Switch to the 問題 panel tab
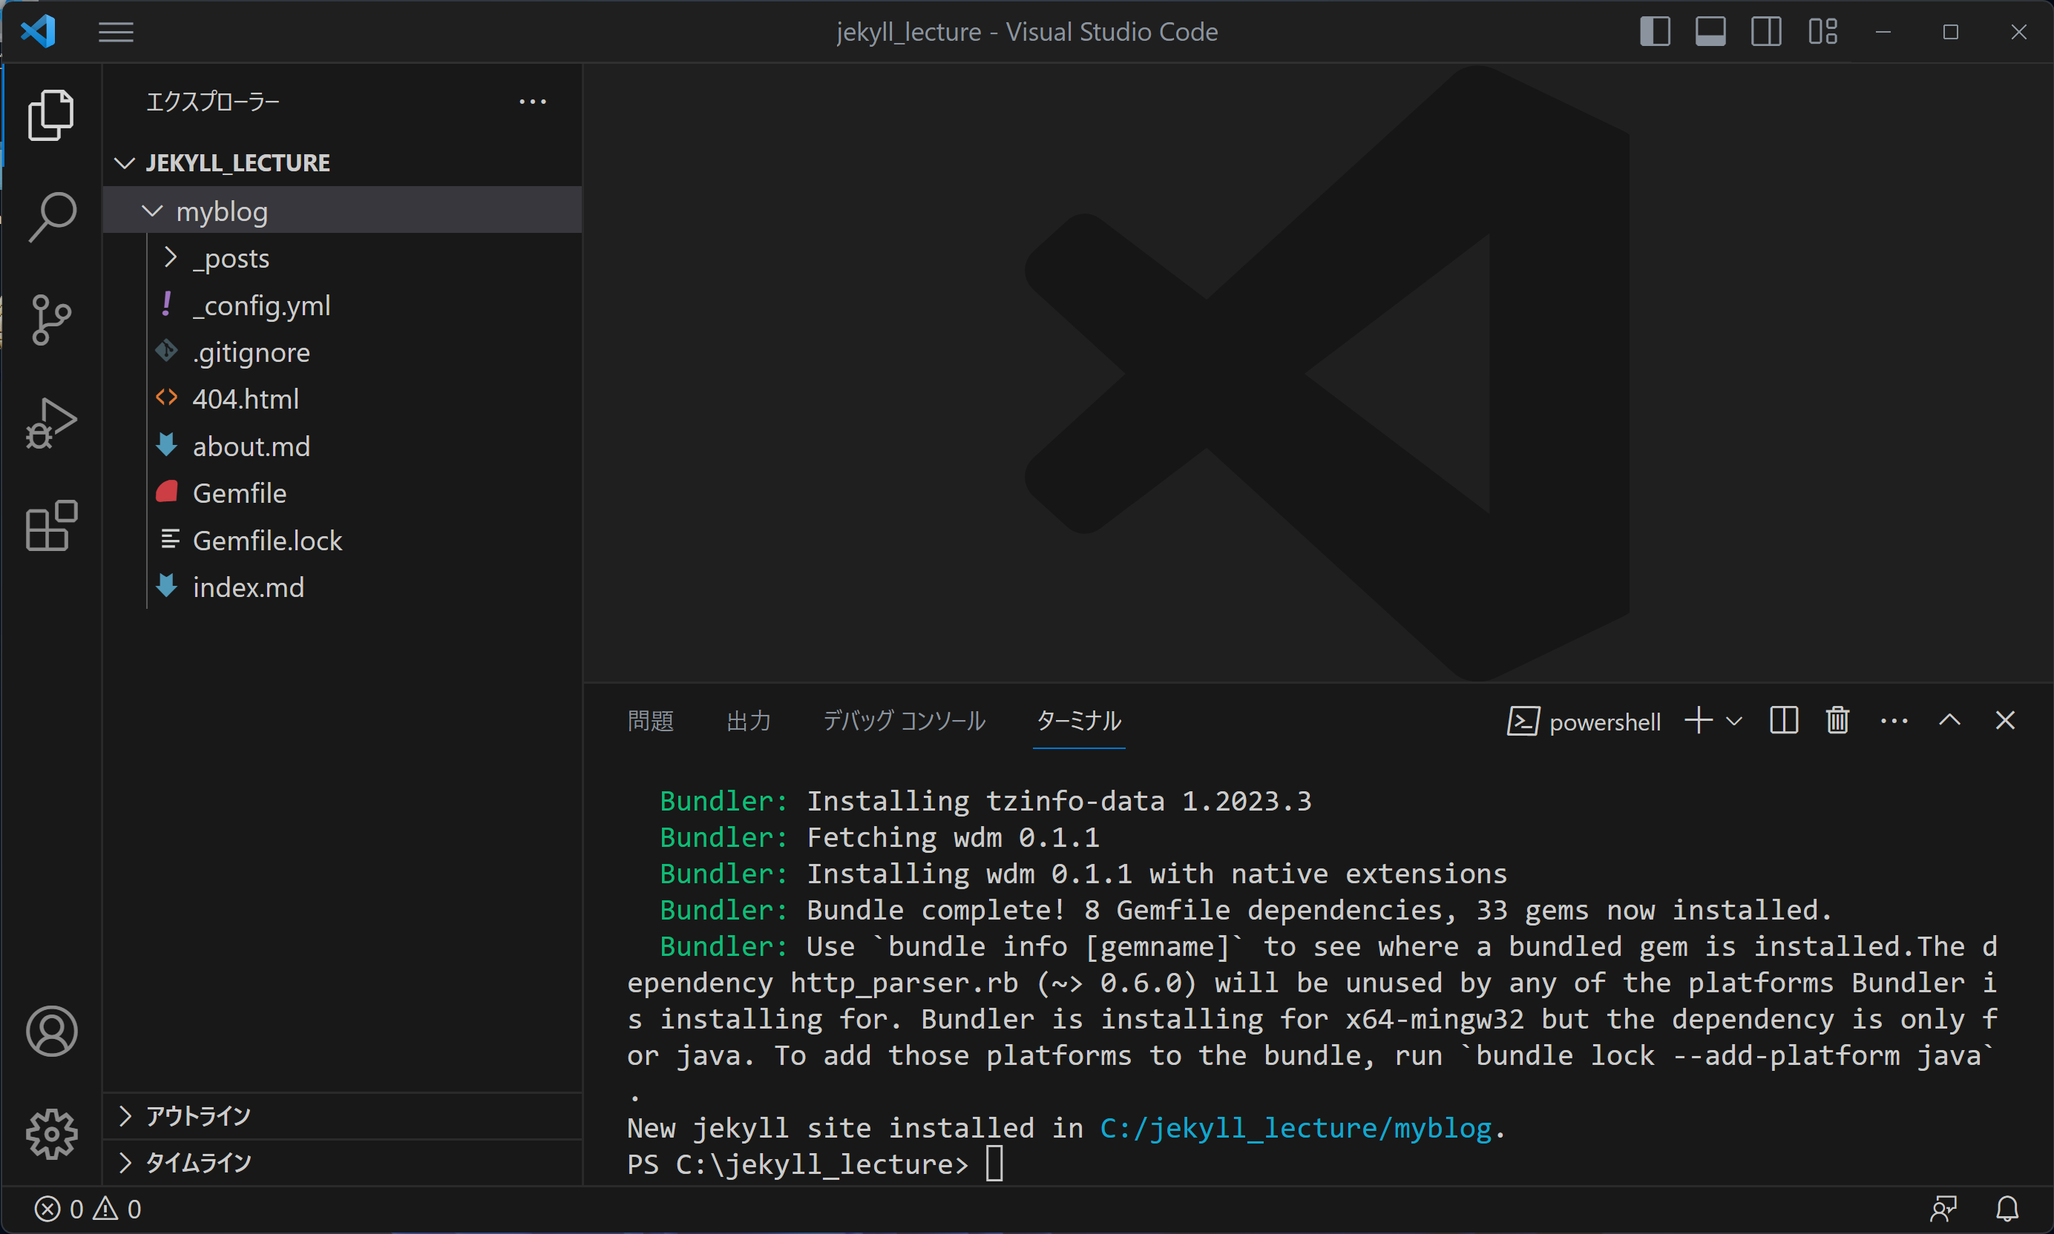Image resolution: width=2054 pixels, height=1234 pixels. pos(651,721)
